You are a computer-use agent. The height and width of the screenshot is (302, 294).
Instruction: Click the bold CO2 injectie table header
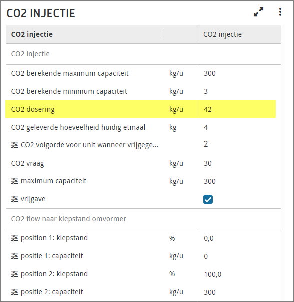pyautogui.click(x=32, y=34)
